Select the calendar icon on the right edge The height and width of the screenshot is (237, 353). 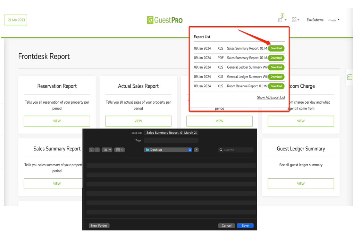(349, 77)
